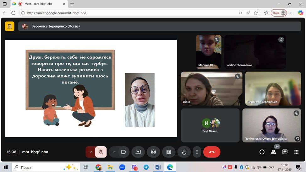Click the Вход sign-in button
The width and height of the screenshot is (306, 172).
pyautogui.click(x=279, y=13)
